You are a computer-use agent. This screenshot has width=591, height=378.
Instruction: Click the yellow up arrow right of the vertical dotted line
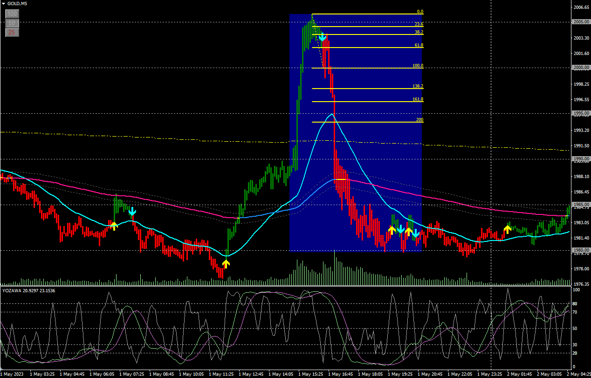[x=507, y=229]
